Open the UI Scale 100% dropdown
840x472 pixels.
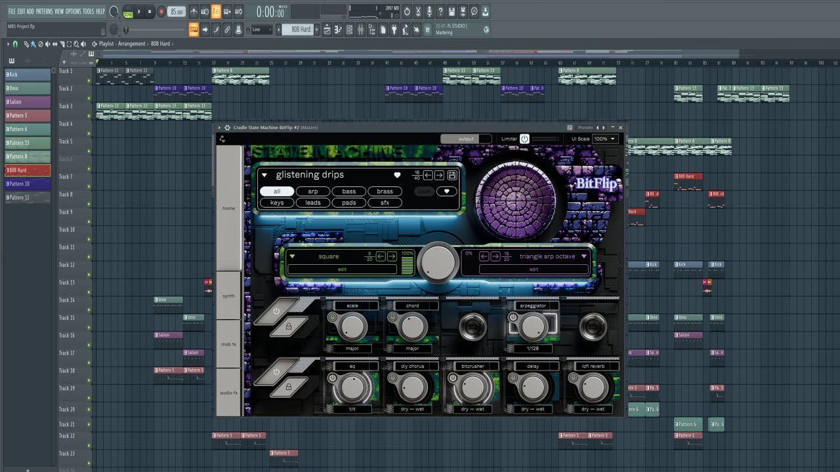coord(604,139)
